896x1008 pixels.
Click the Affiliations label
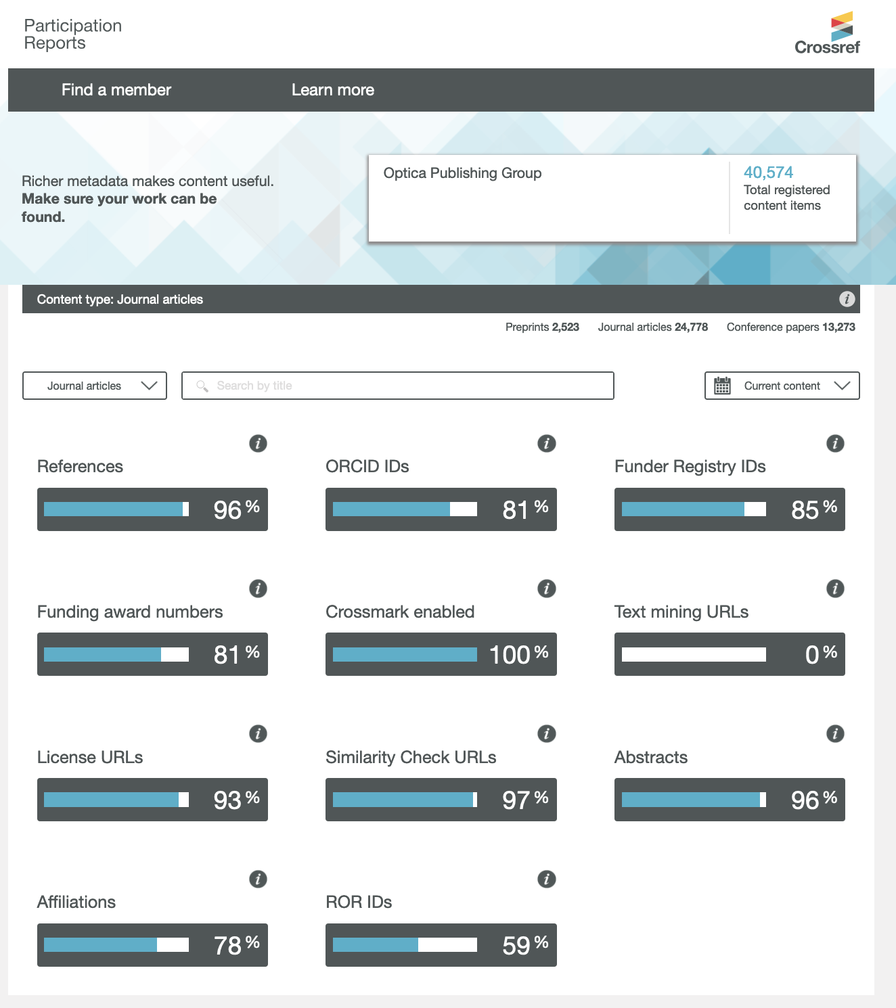coord(76,902)
